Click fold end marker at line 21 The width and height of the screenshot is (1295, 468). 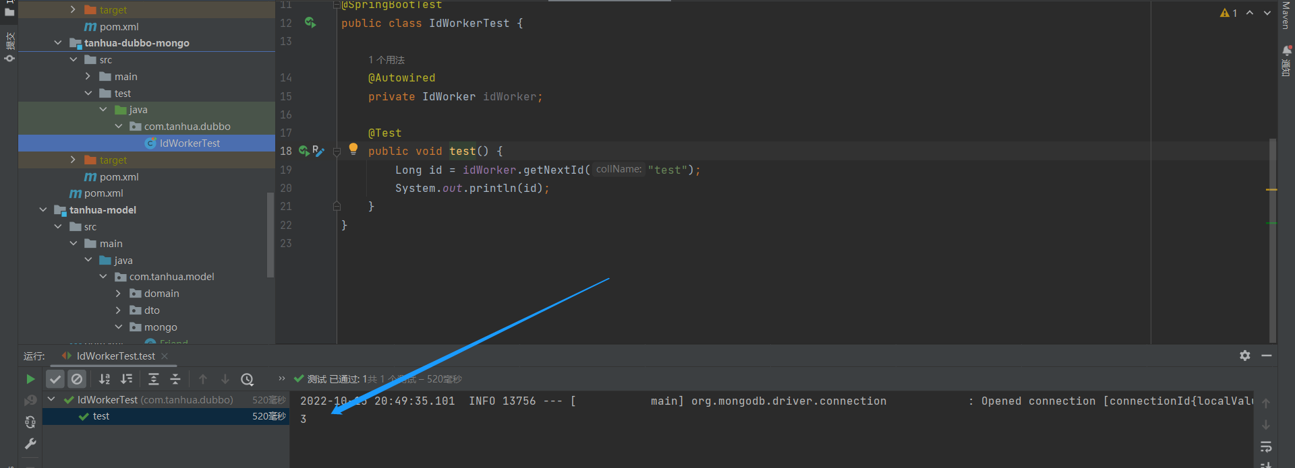point(337,206)
